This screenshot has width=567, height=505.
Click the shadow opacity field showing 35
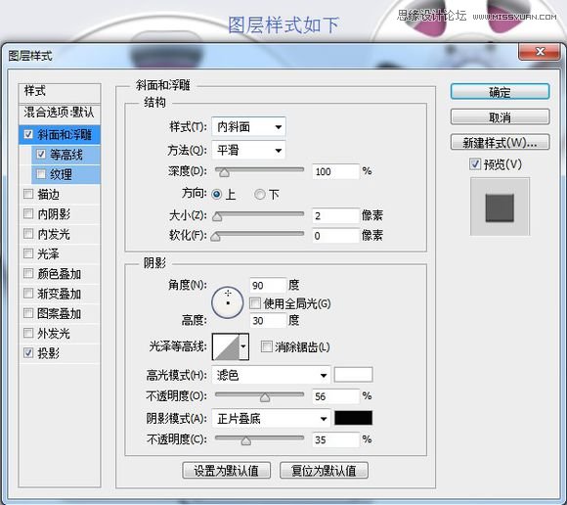[x=335, y=439]
